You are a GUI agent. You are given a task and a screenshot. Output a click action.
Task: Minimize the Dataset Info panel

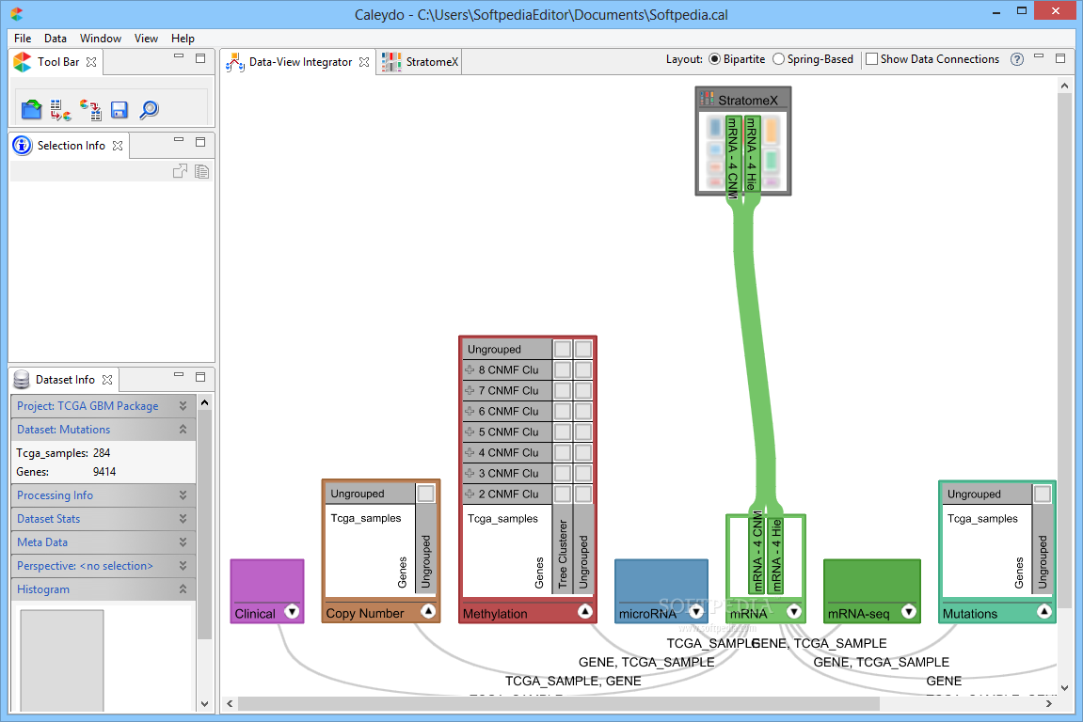tap(179, 375)
